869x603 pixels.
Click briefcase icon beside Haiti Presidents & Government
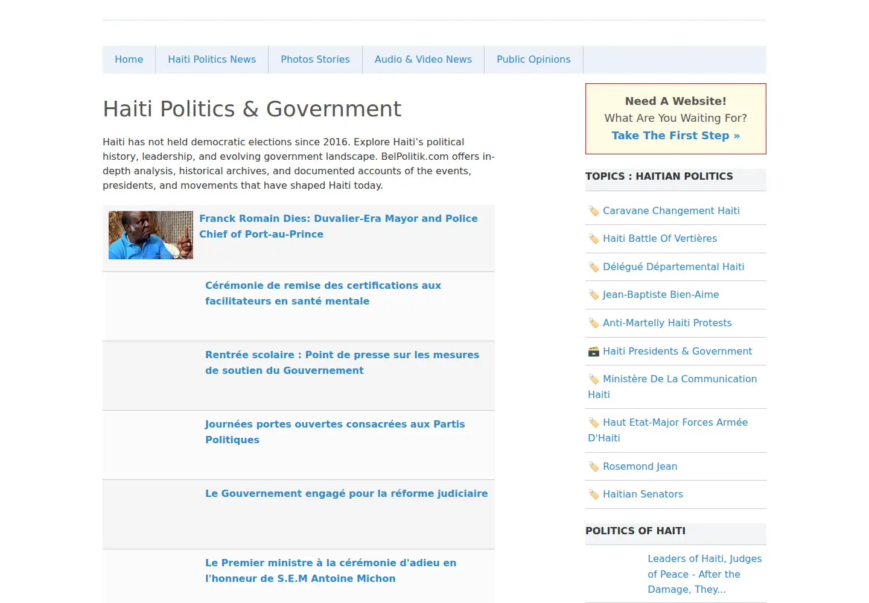tap(594, 352)
